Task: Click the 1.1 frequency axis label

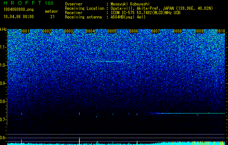Action: [x=3, y=47]
